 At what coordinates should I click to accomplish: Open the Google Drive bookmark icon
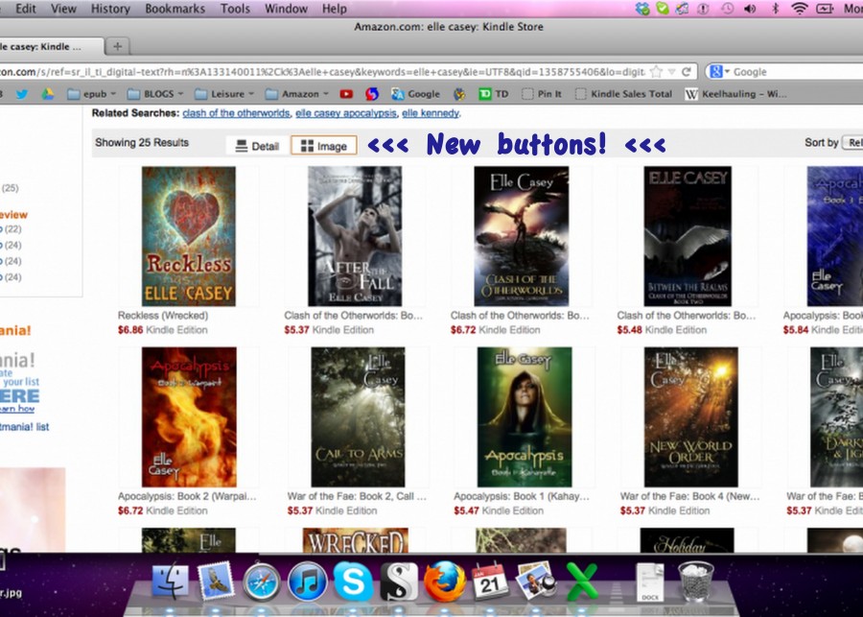[x=48, y=94]
